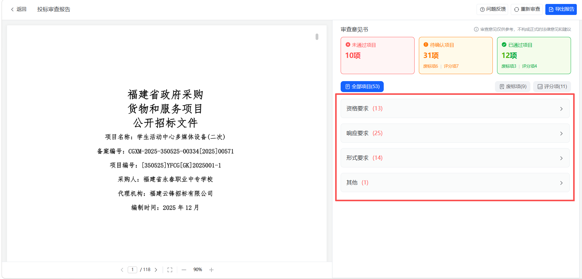Click 废标项6 in 待确认项目 card
582x279 pixels.
pyautogui.click(x=430, y=66)
